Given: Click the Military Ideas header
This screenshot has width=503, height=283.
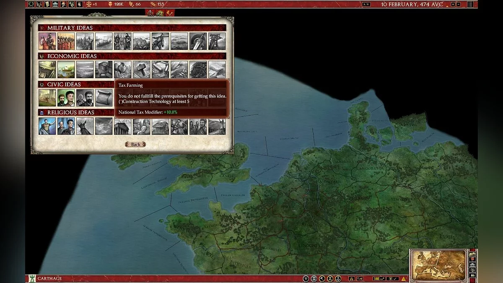Looking at the screenshot, I should (x=70, y=28).
